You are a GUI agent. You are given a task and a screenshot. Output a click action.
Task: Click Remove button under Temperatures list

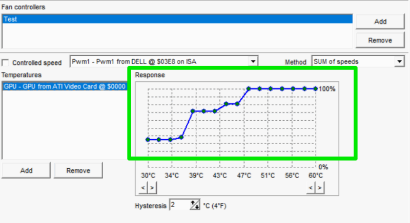click(78, 171)
